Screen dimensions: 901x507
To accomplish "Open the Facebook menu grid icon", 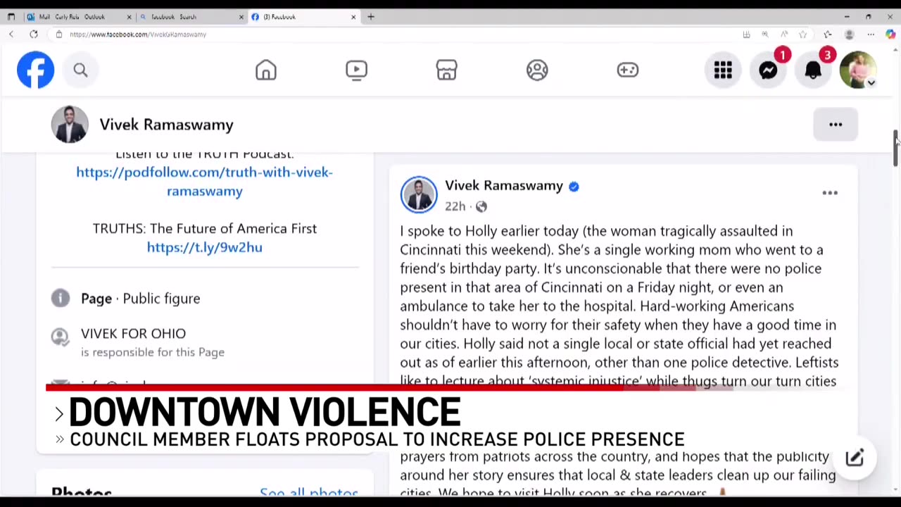I will click(x=723, y=70).
